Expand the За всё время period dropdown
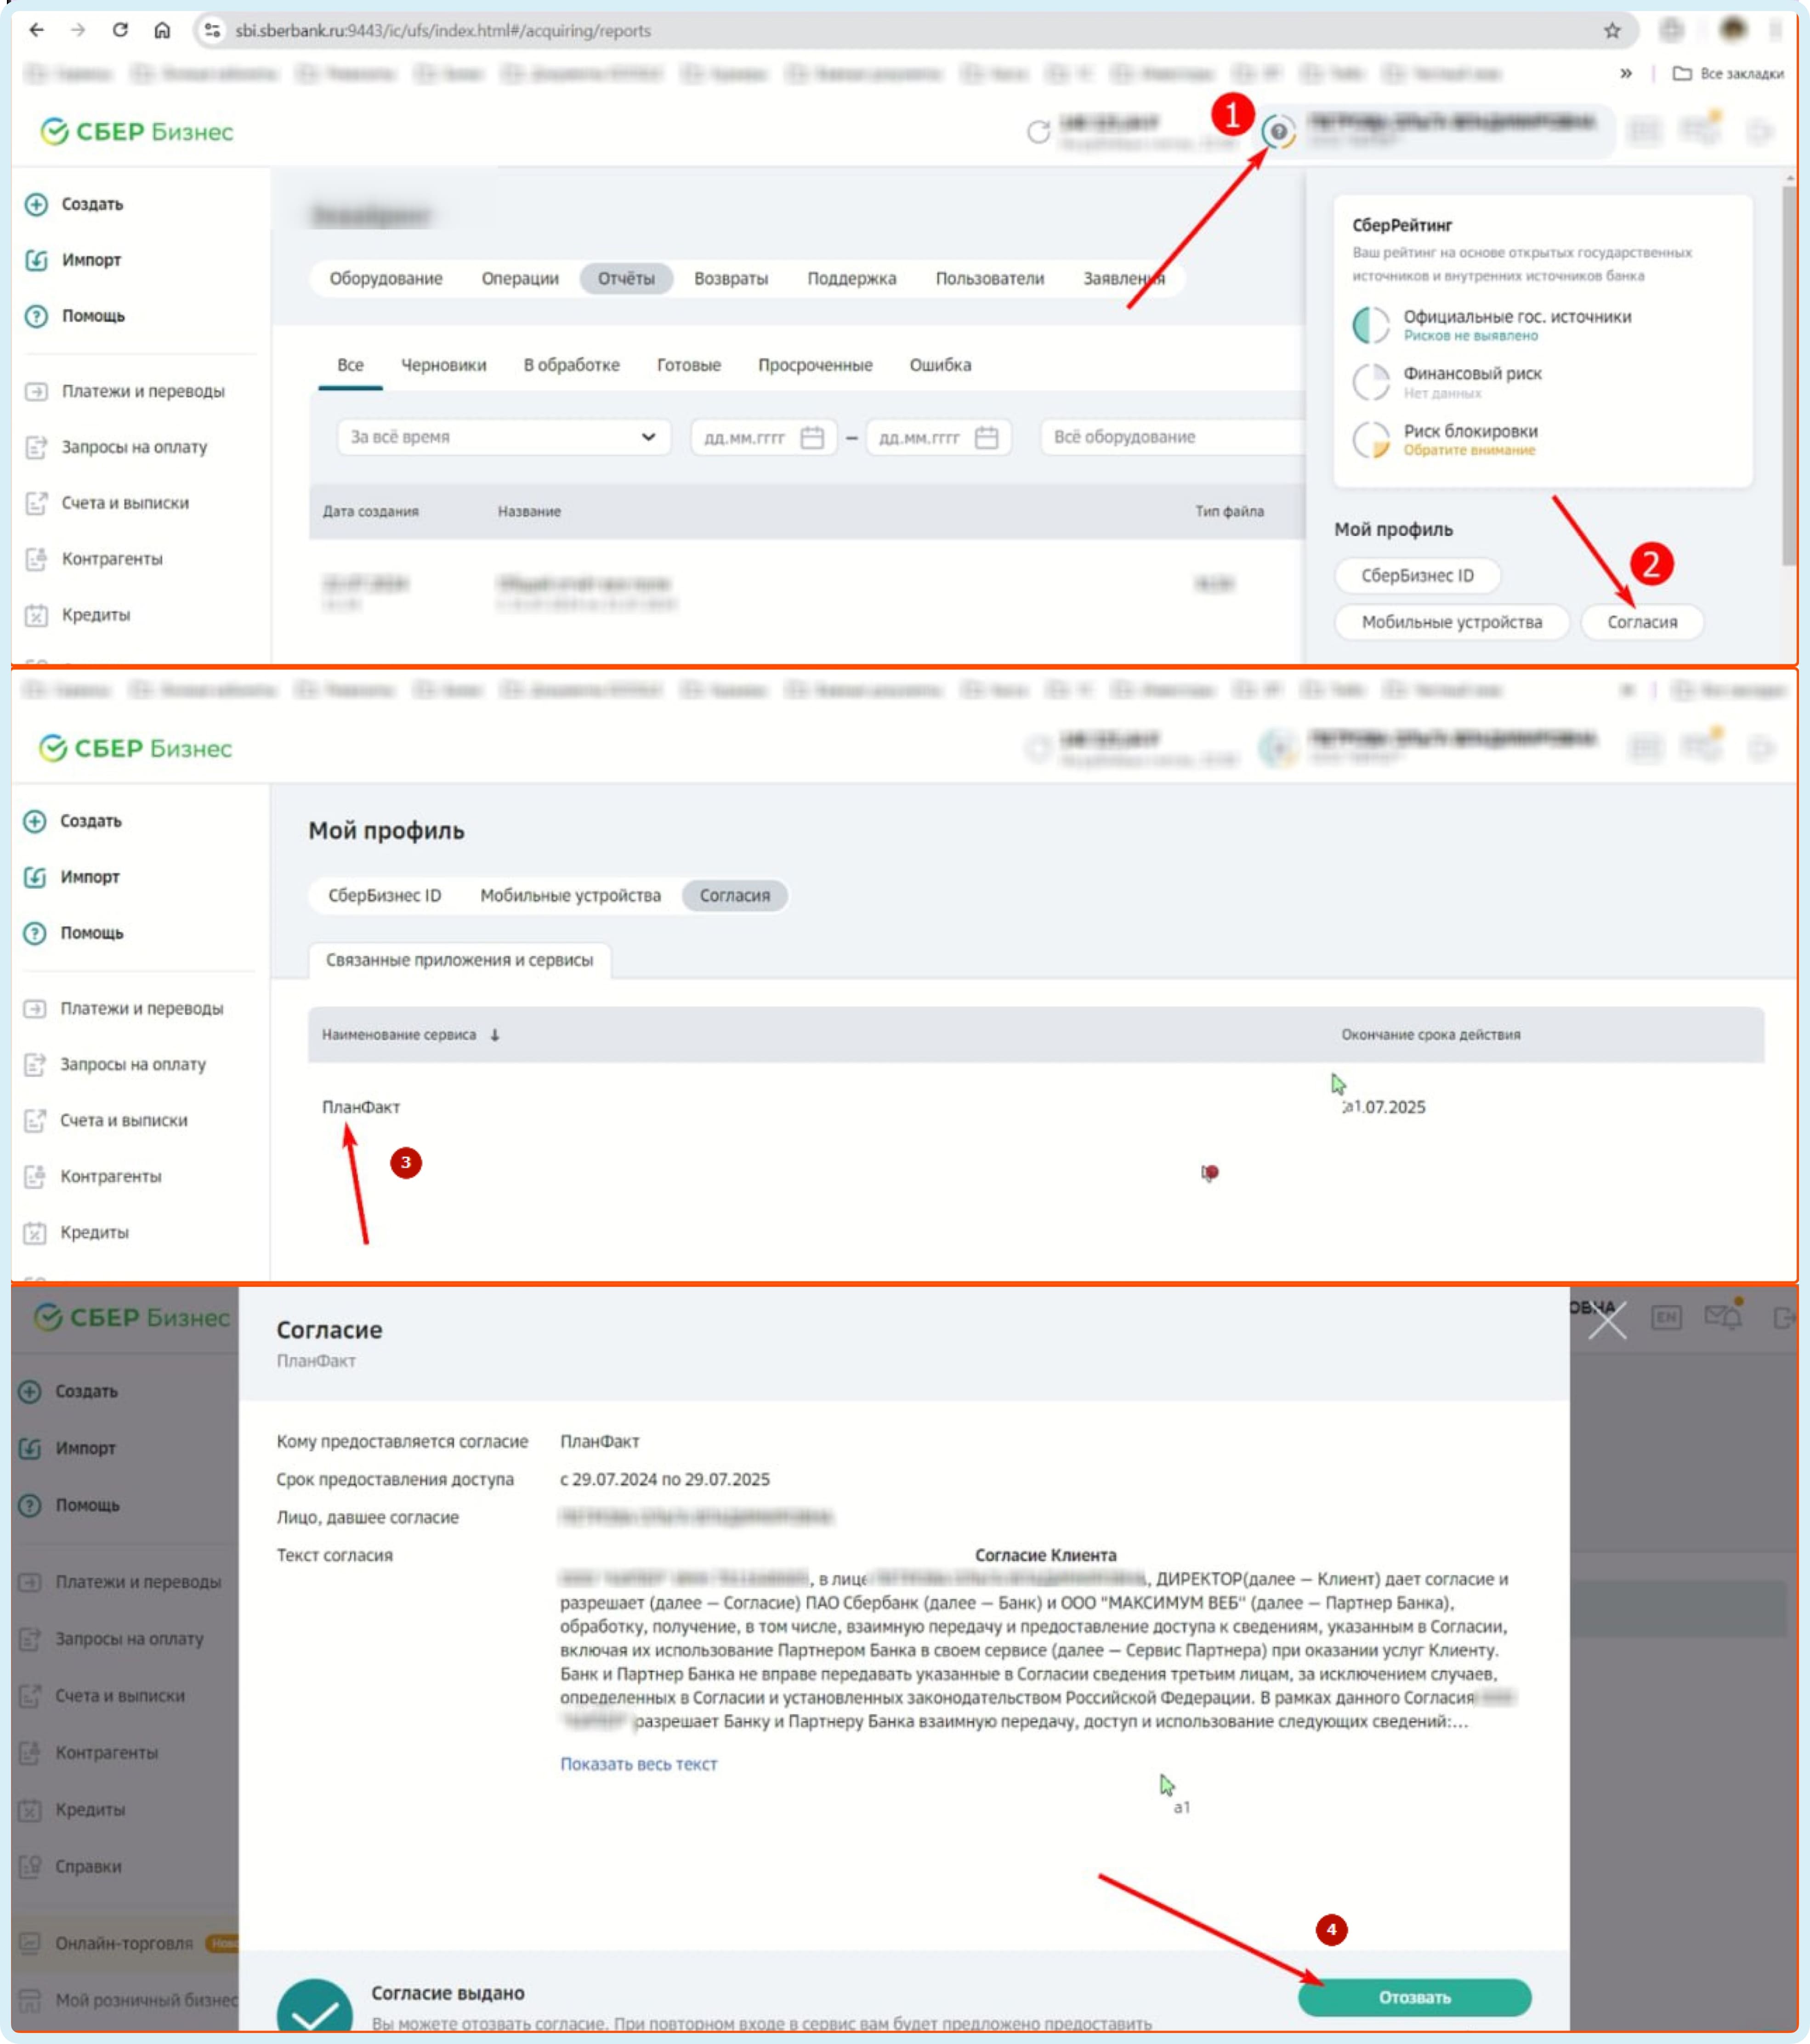Screen dimensions: 1810x2044 tap(504, 437)
